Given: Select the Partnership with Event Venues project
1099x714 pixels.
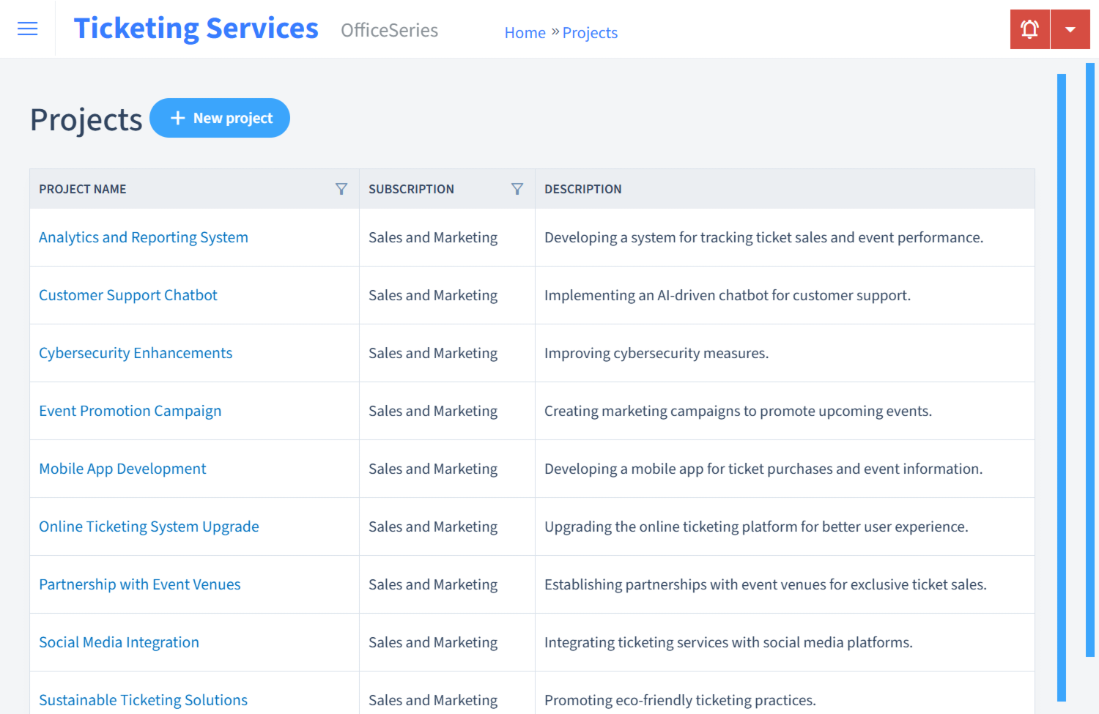Looking at the screenshot, I should pyautogui.click(x=139, y=584).
